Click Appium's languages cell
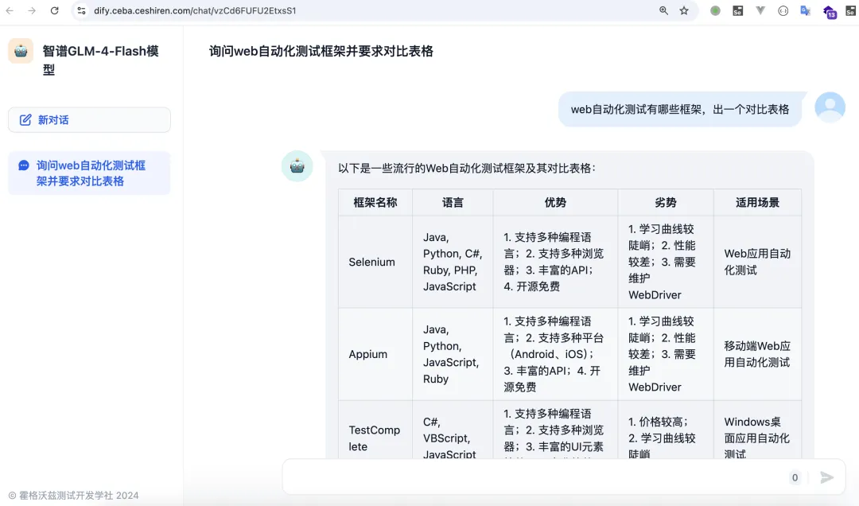The width and height of the screenshot is (859, 506). pos(453,354)
